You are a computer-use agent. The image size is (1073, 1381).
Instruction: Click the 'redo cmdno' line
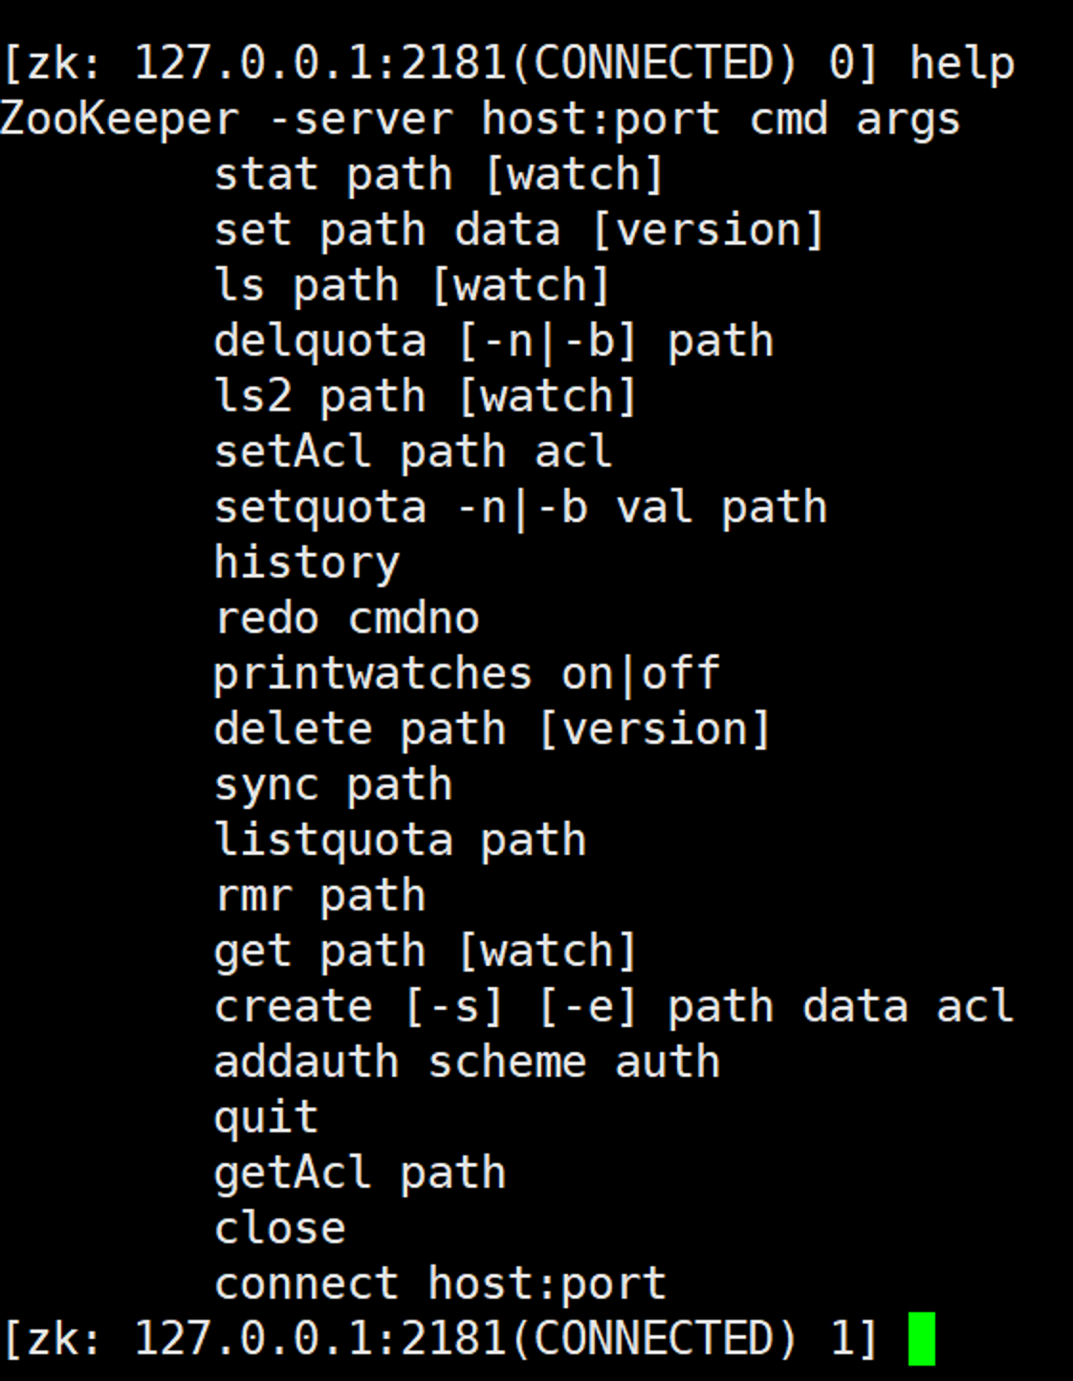point(346,618)
